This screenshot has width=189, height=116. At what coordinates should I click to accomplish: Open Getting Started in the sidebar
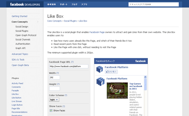click(x=19, y=16)
